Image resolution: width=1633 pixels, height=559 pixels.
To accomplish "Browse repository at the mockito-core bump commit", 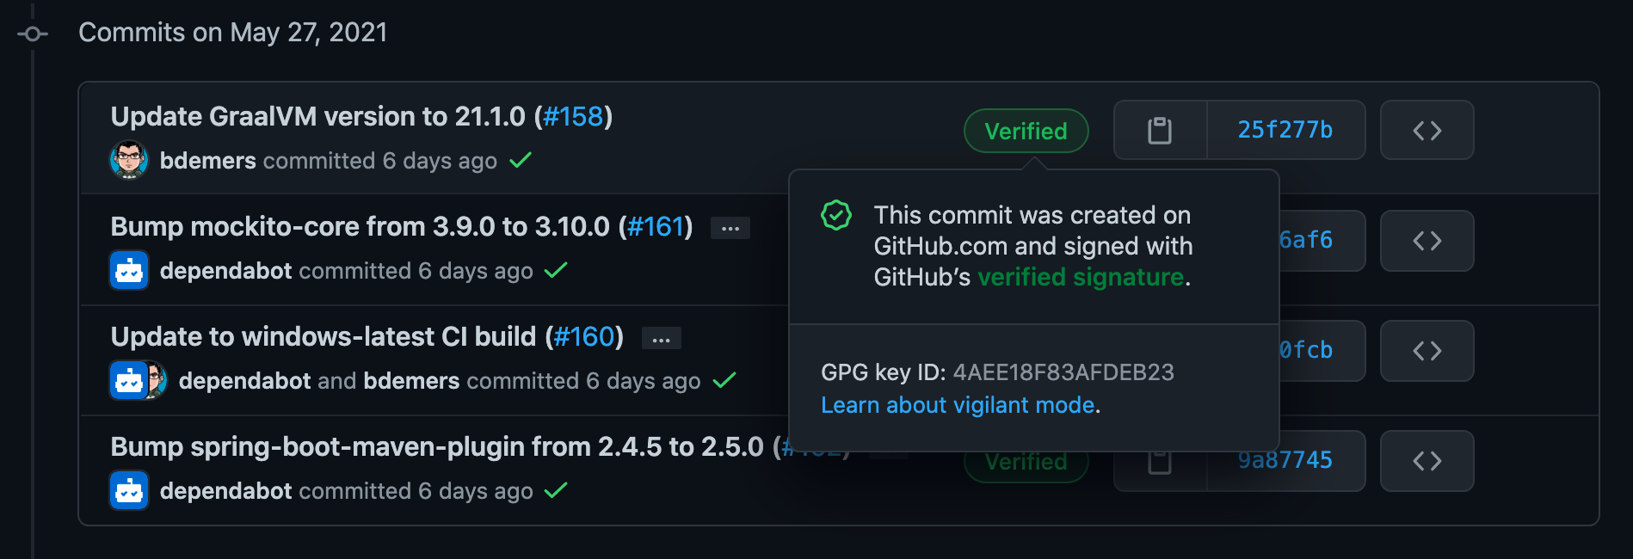I will click(x=1427, y=241).
